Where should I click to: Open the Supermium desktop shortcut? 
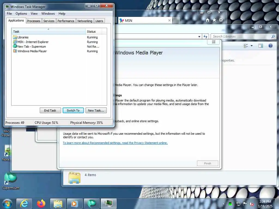click(x=11, y=181)
